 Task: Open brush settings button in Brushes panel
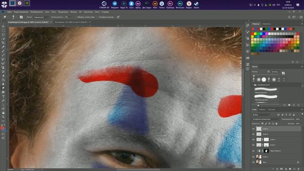point(283,73)
